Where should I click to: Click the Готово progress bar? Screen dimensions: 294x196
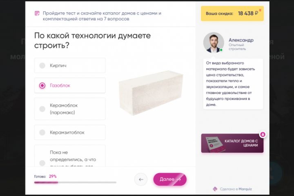point(75,182)
